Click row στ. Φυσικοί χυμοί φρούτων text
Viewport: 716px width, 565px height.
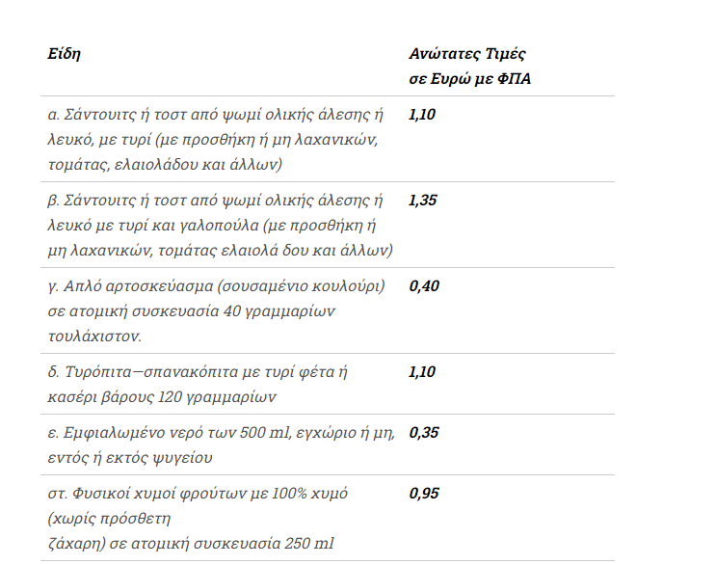[198, 519]
